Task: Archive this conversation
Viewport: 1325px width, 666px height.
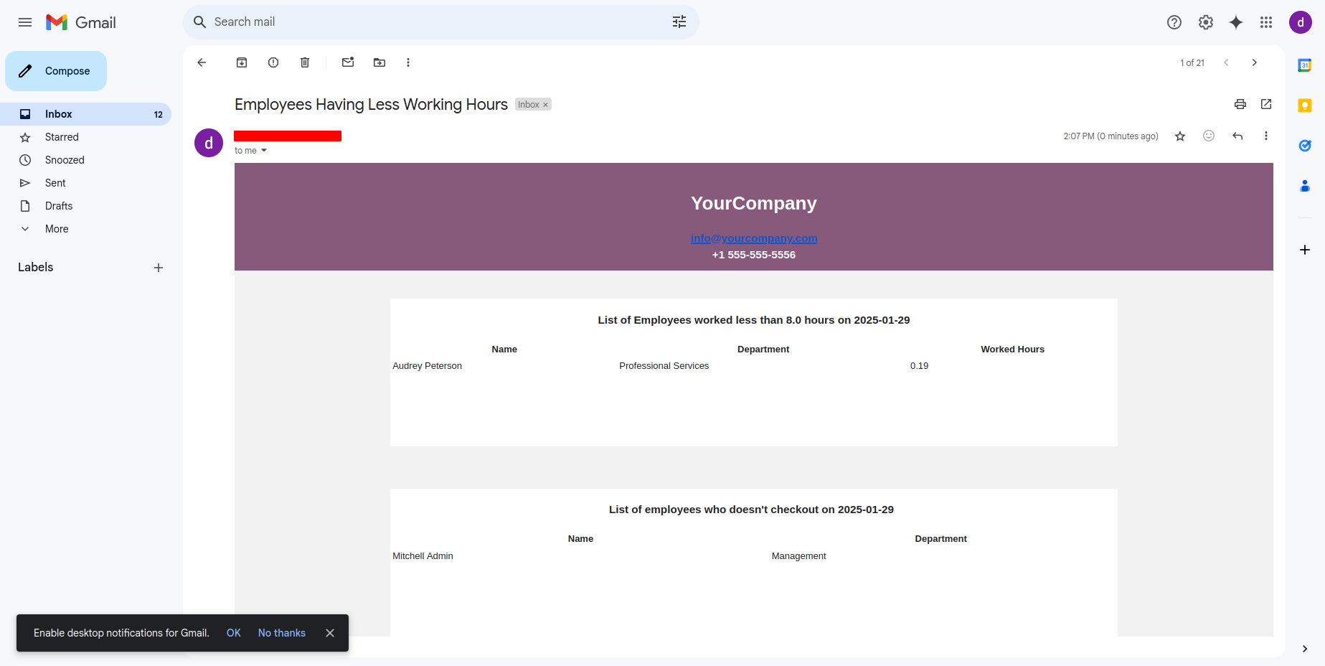Action: coord(242,62)
